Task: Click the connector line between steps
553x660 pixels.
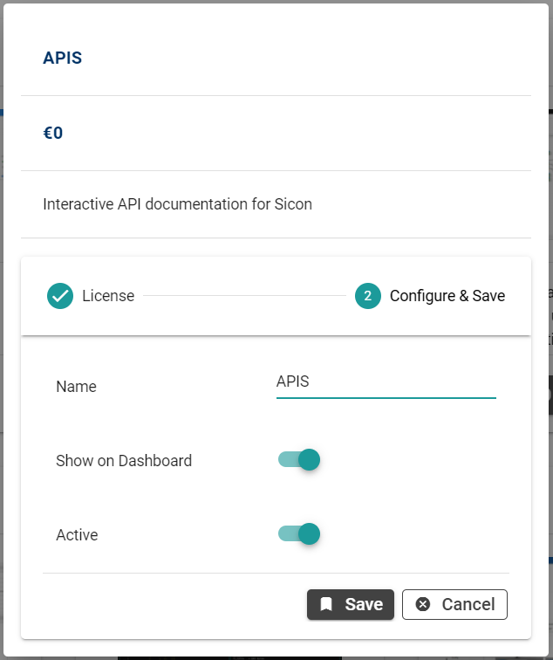Action: pyautogui.click(x=244, y=296)
